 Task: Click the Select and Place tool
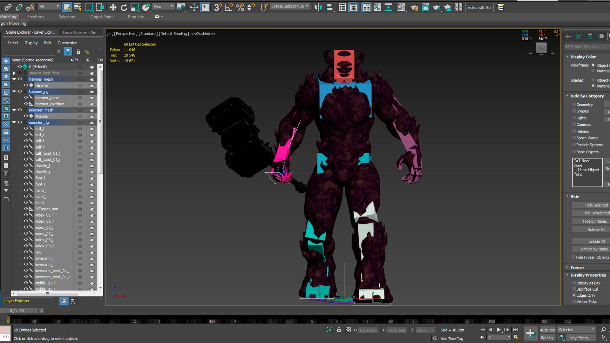[x=146, y=7]
